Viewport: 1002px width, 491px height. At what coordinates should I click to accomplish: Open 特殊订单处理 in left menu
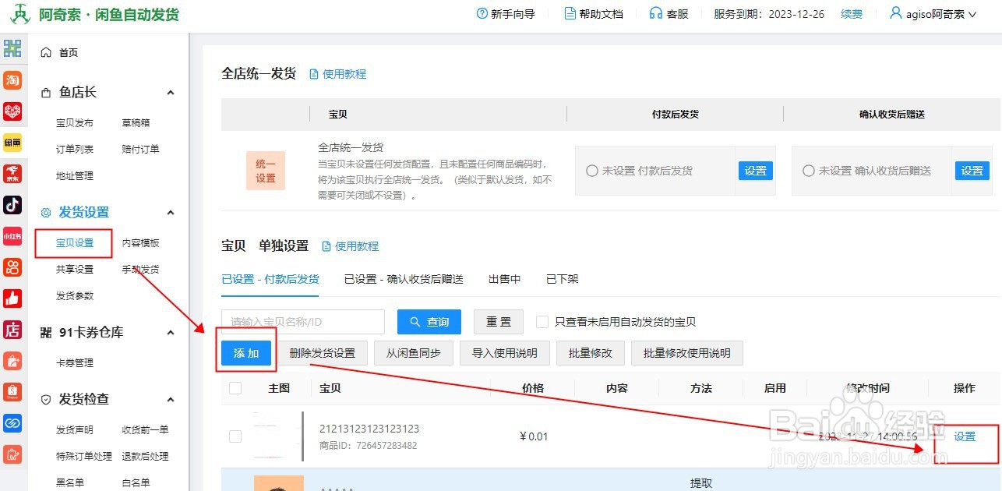point(84,457)
